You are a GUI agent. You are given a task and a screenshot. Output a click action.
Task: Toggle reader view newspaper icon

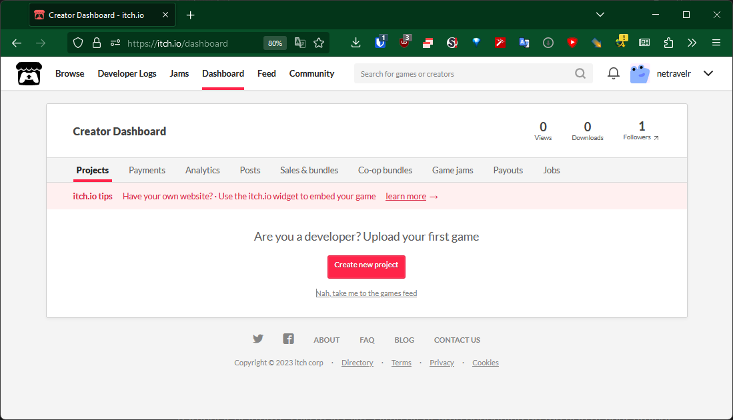tap(644, 43)
